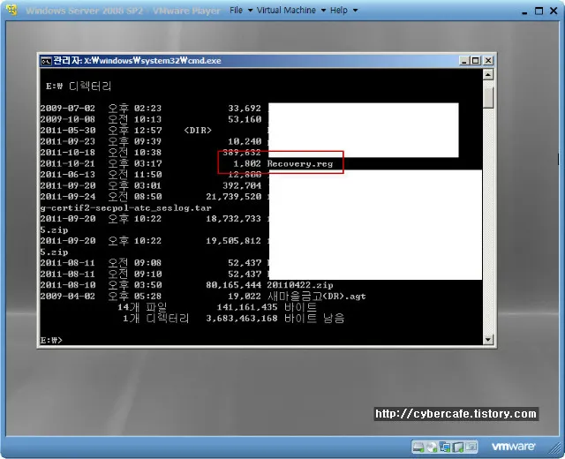Close the cmd.exe console window

tap(487, 61)
